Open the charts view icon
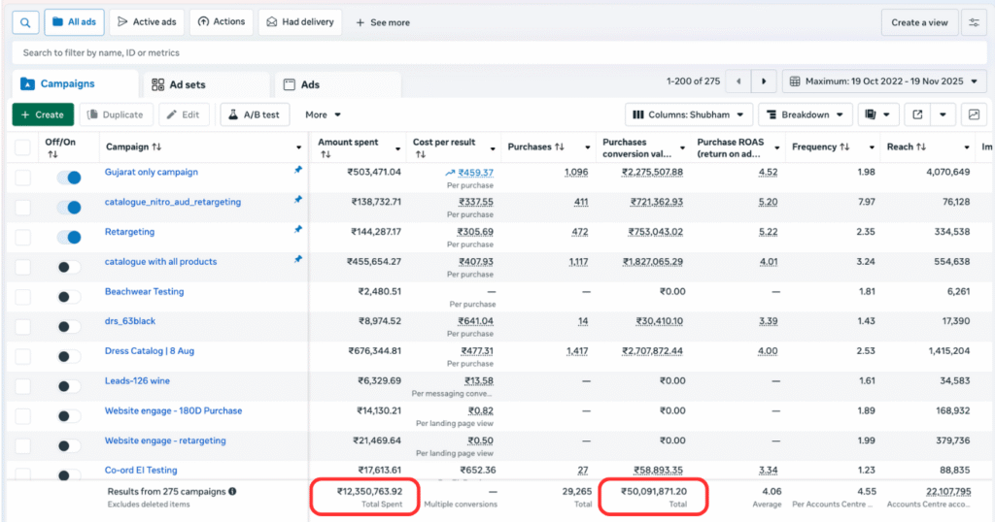 (972, 114)
